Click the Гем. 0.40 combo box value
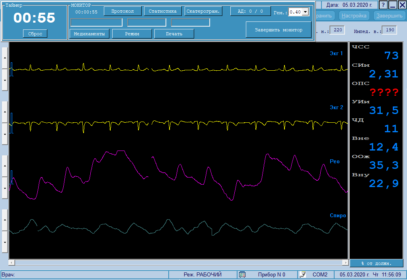 coord(295,12)
